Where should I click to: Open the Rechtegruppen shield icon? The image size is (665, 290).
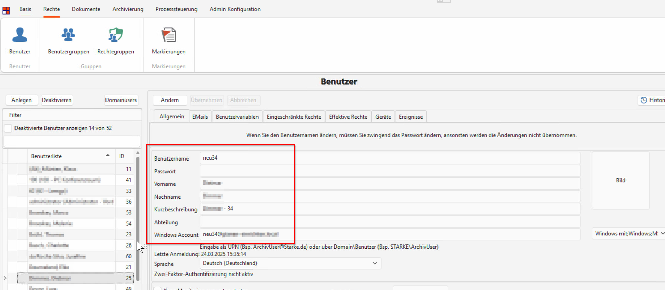coord(116,35)
